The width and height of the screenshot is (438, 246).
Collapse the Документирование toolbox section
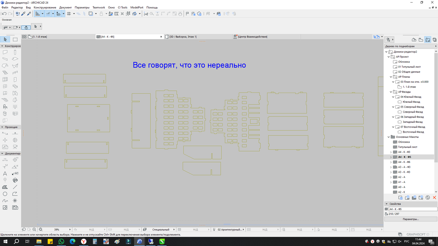pyautogui.click(x=2, y=153)
